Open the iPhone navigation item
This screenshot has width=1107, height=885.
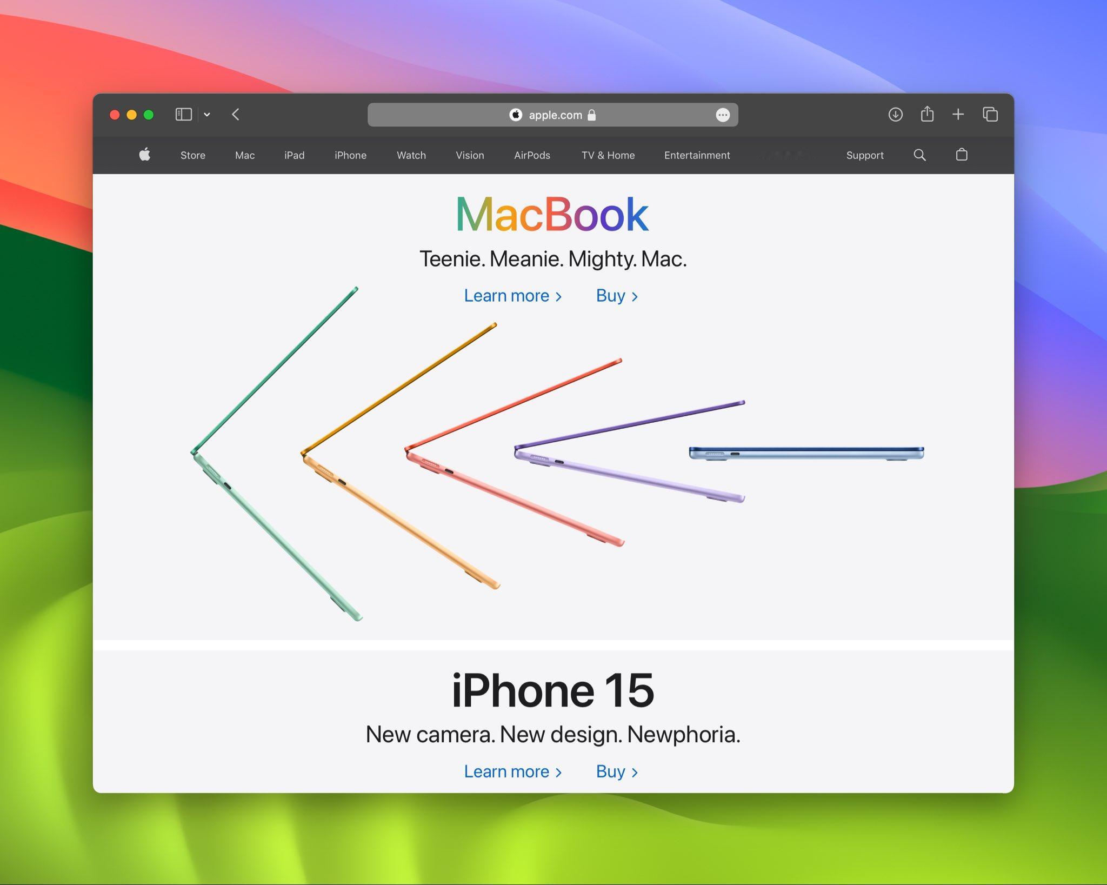tap(350, 155)
